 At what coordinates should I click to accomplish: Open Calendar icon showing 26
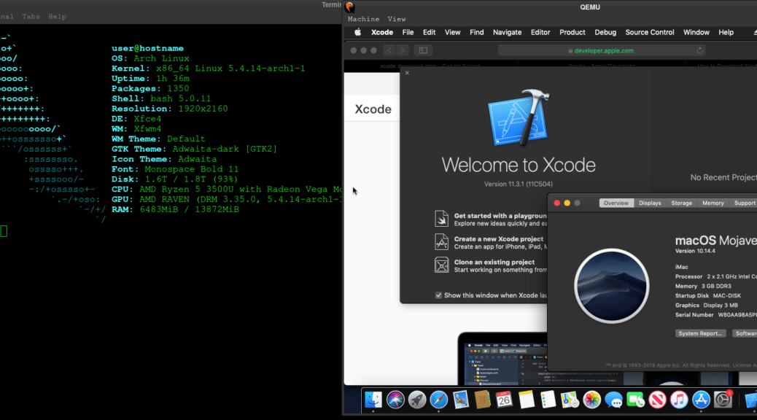click(504, 400)
